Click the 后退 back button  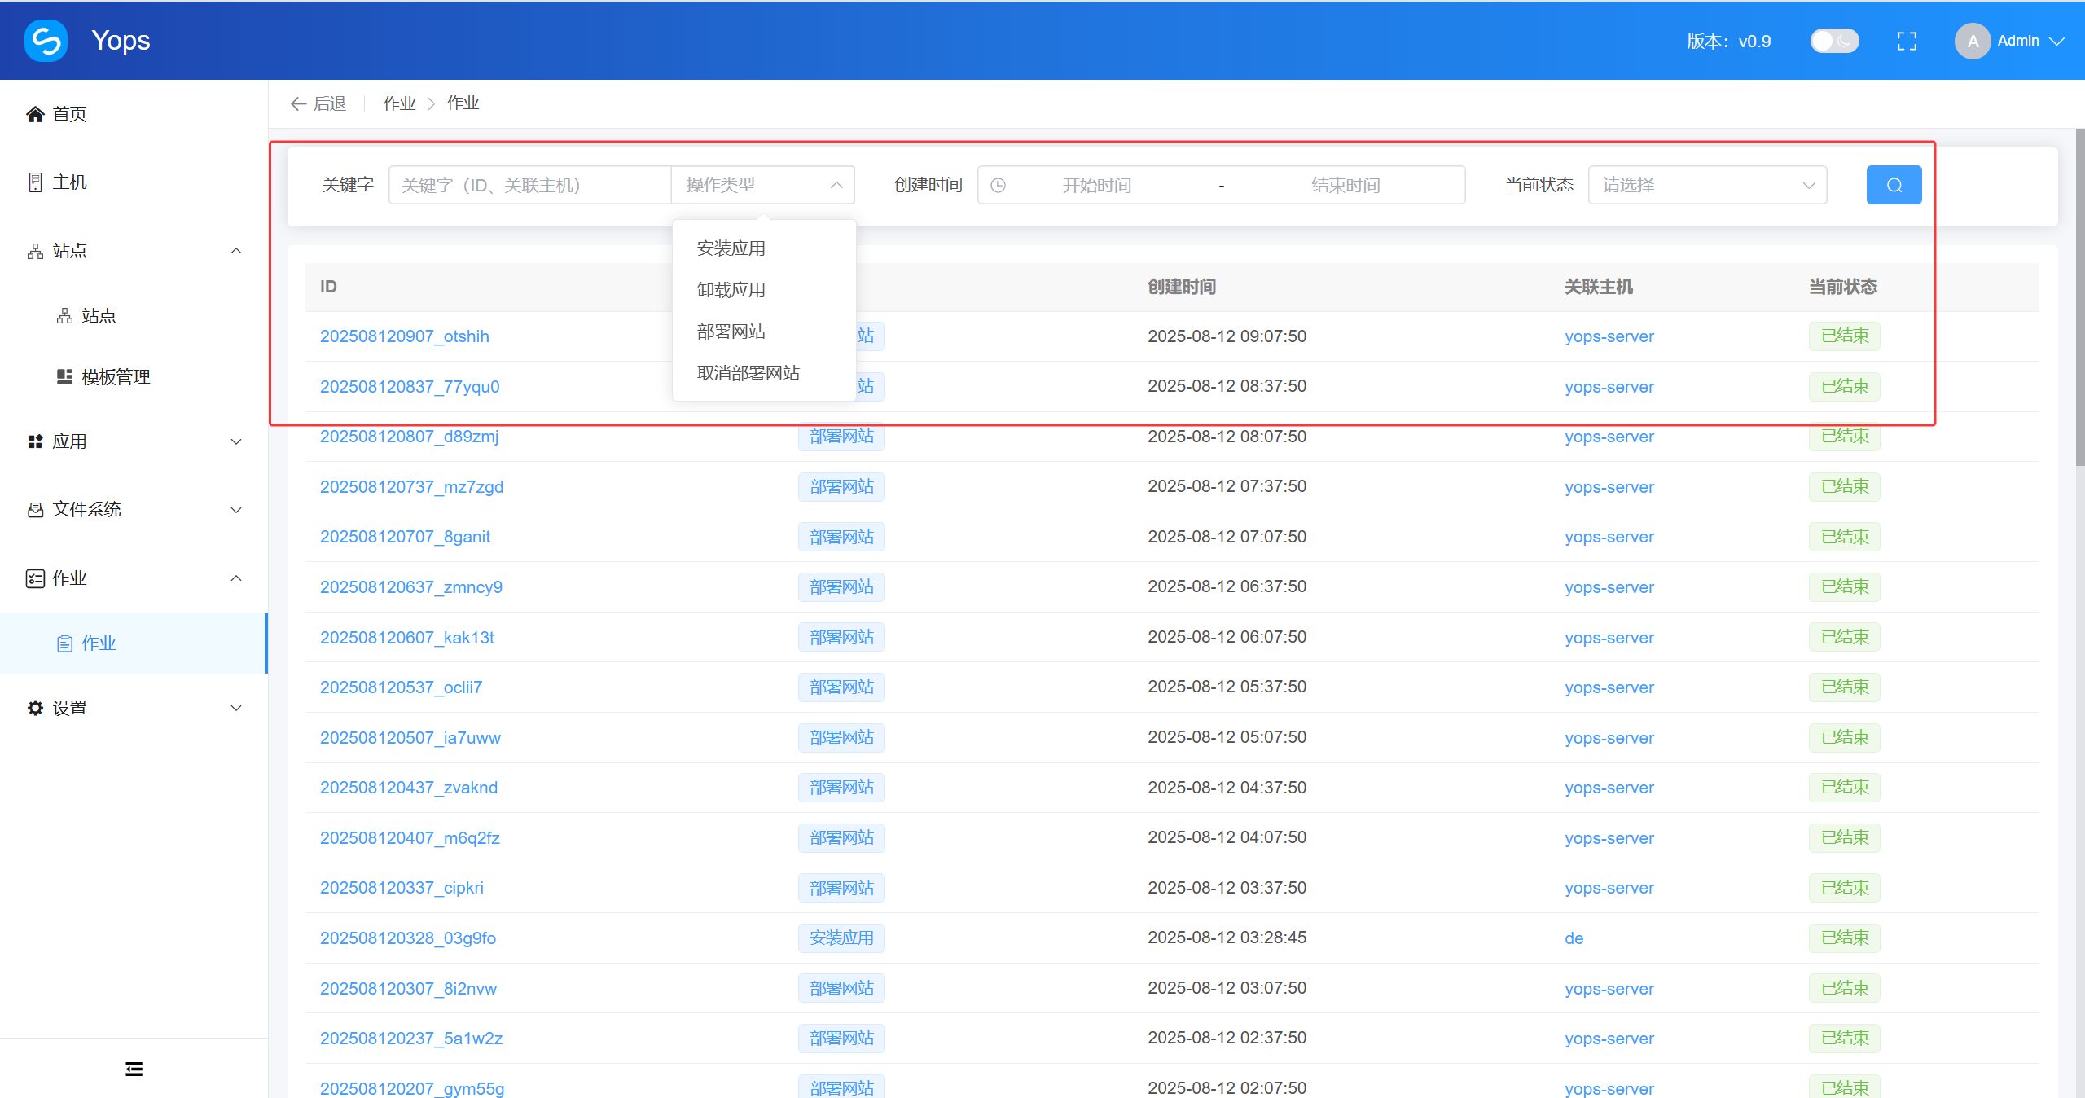[319, 103]
